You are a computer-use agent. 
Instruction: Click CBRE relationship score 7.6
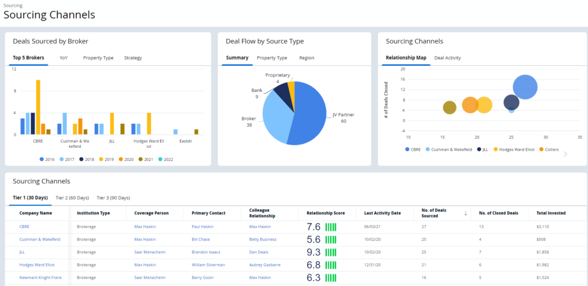coord(314,227)
